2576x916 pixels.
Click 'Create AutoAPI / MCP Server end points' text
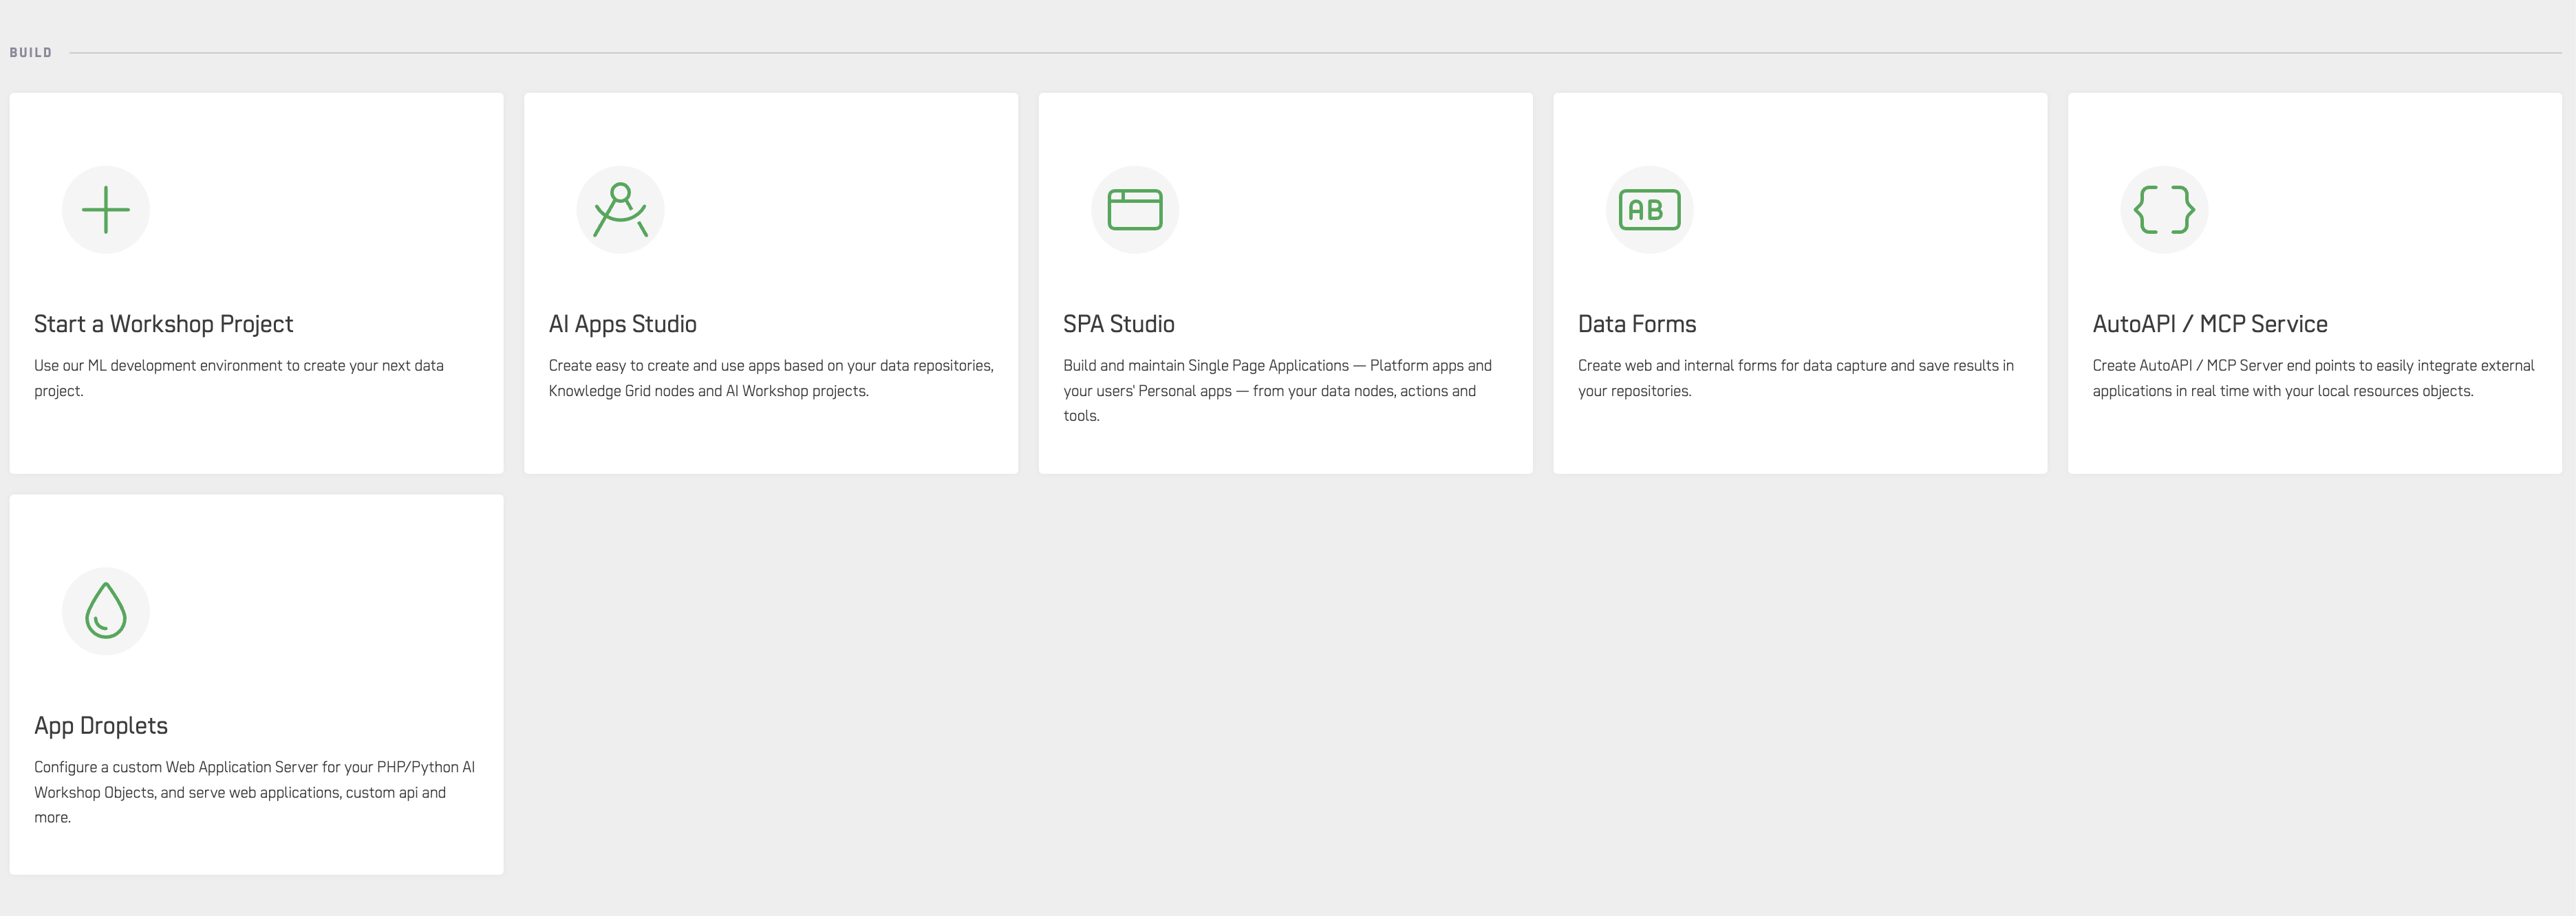coord(2313,378)
